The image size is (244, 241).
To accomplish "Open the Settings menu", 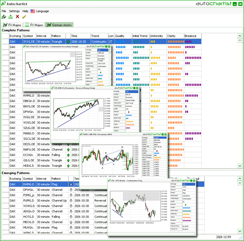I will pos(14,11).
